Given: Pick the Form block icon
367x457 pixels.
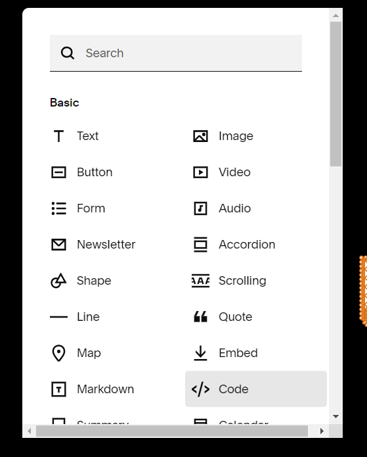Looking at the screenshot, I should point(59,208).
